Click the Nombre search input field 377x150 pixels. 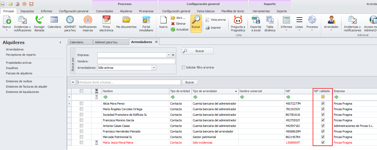click(x=136, y=61)
